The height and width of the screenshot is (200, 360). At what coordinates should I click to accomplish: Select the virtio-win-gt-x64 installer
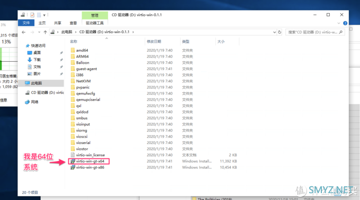[90, 161]
